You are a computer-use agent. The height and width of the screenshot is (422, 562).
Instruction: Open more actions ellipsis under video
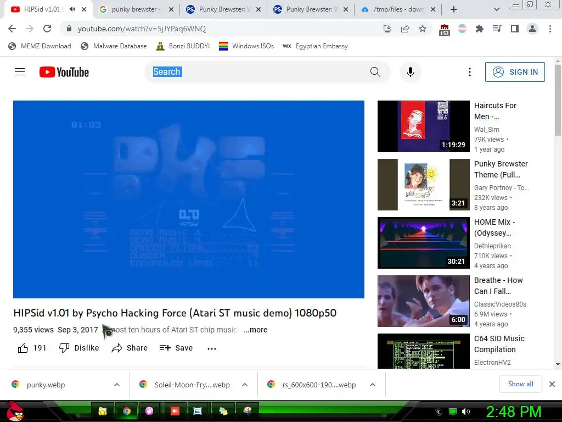pyautogui.click(x=212, y=348)
